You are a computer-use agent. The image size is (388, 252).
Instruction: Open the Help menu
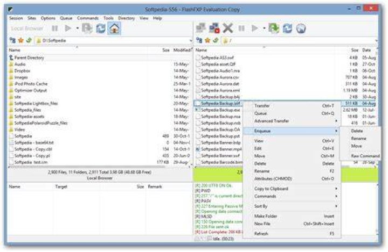157,18
